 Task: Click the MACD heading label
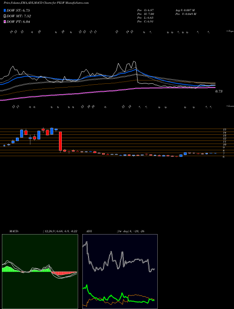tap(14, 231)
